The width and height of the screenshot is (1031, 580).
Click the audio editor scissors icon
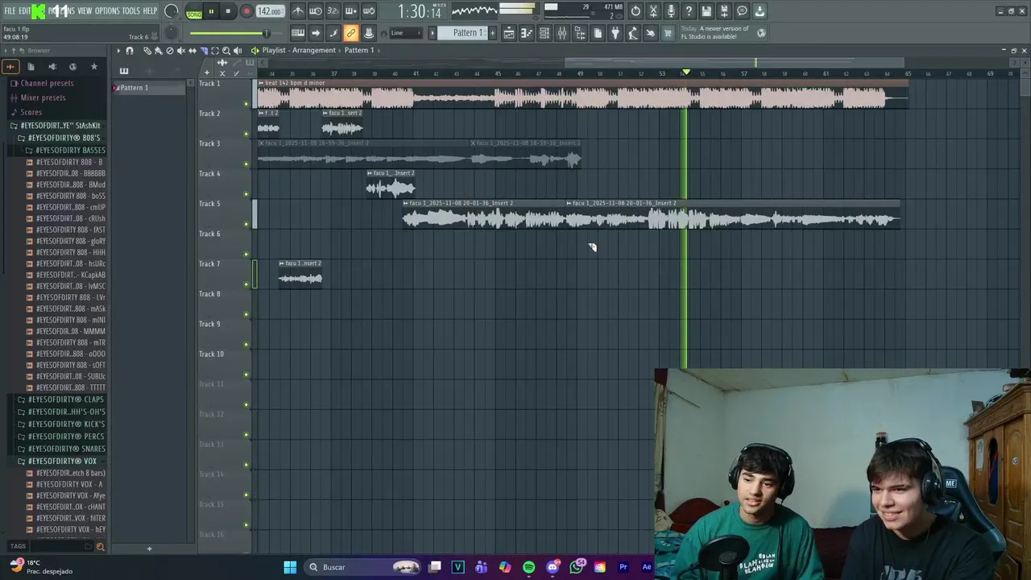tap(654, 11)
